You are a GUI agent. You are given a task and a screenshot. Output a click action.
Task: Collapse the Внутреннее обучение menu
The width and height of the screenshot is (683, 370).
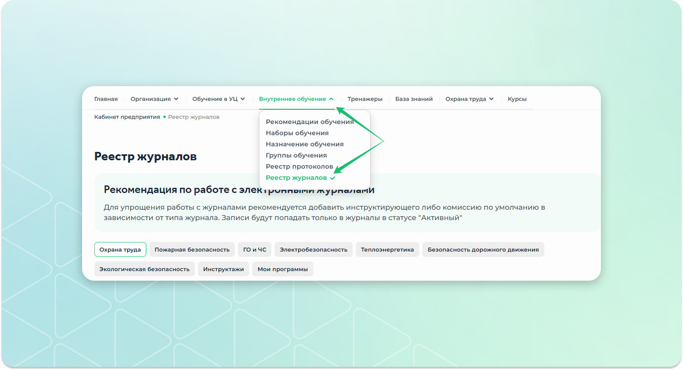pyautogui.click(x=296, y=99)
